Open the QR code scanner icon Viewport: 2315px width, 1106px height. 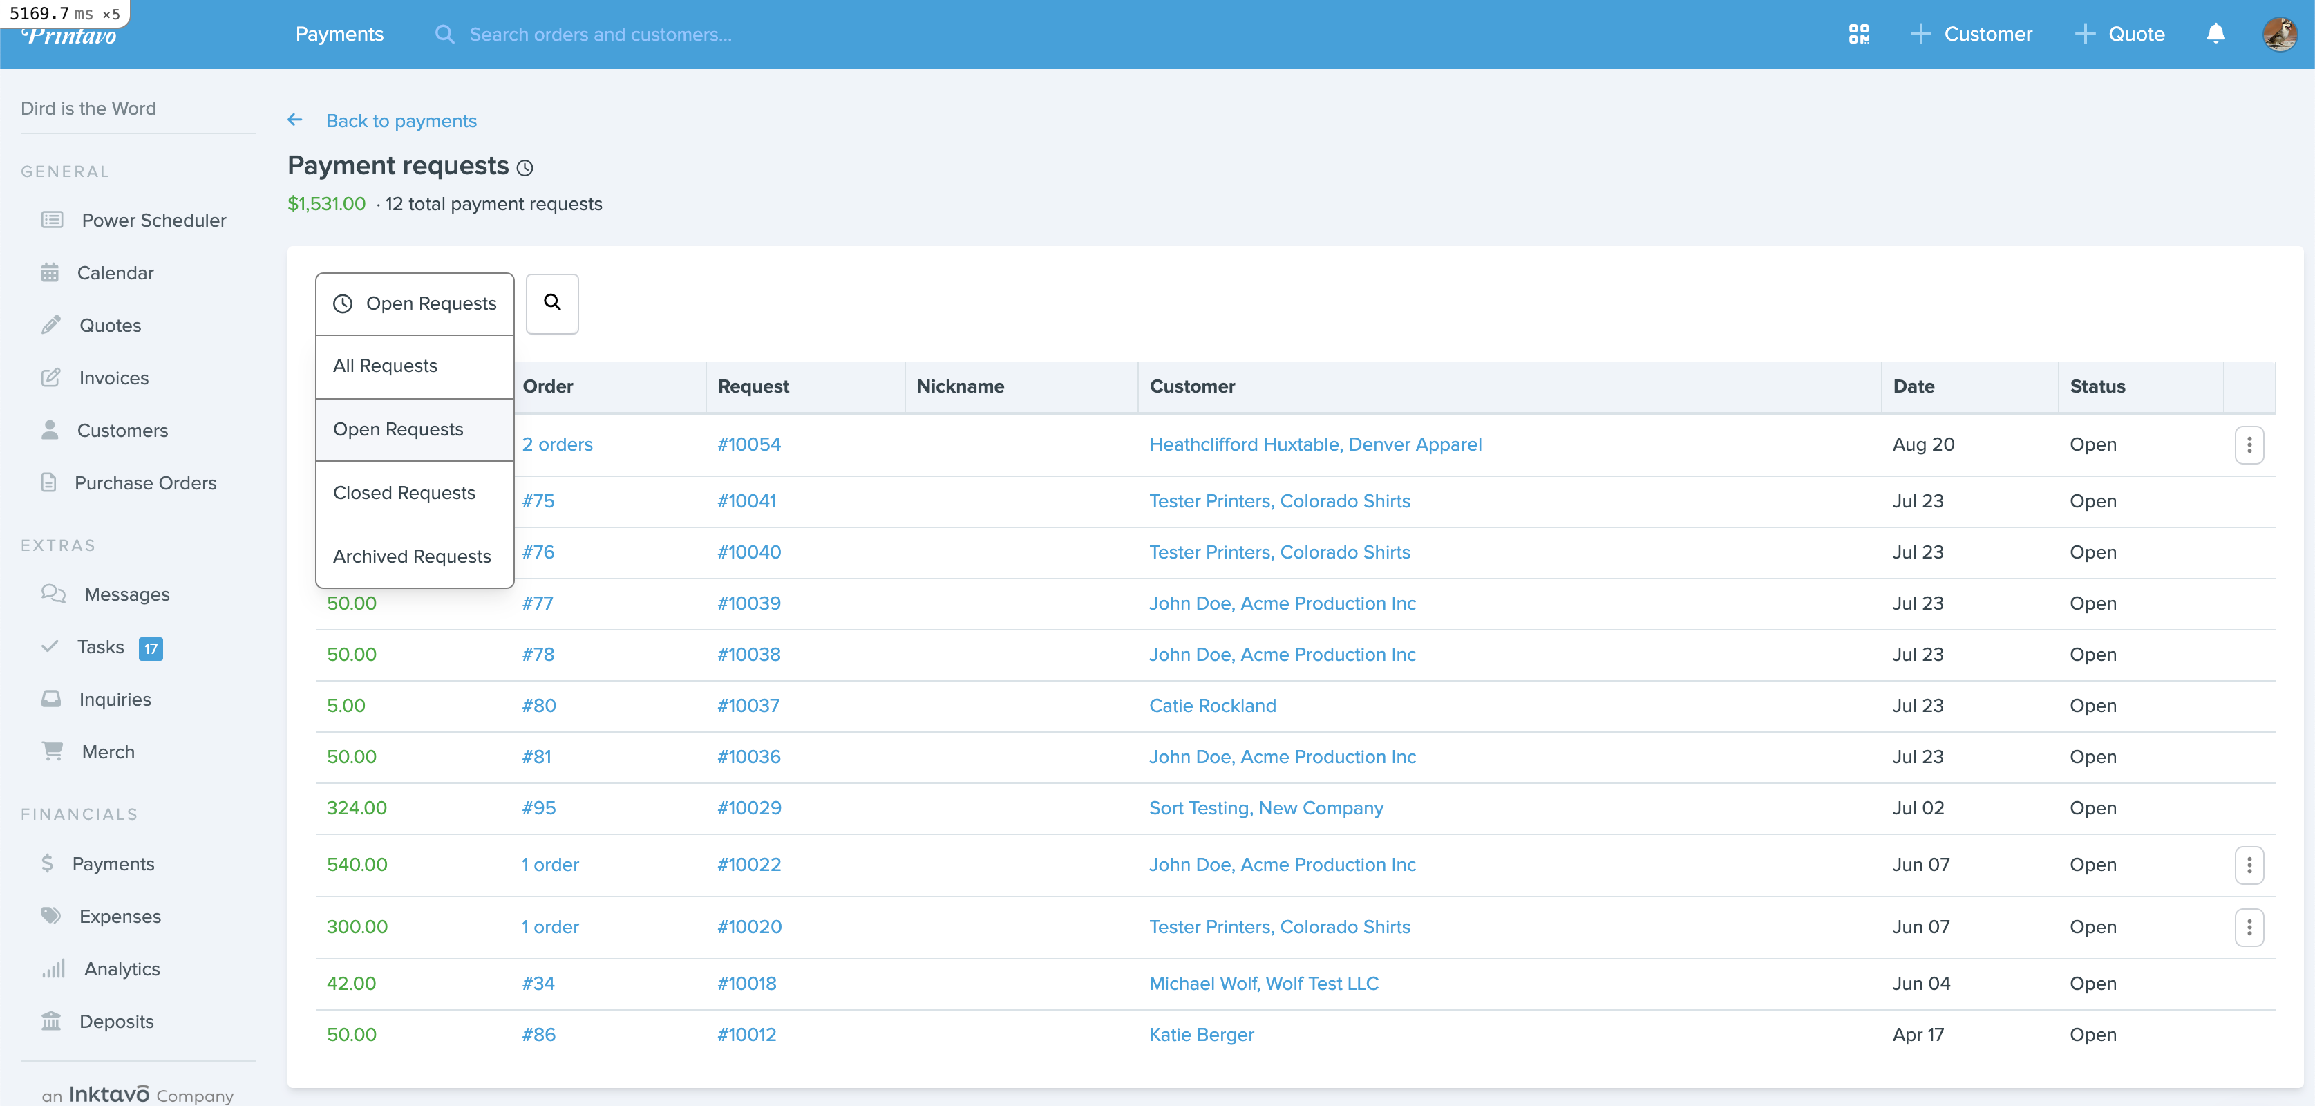click(1858, 34)
